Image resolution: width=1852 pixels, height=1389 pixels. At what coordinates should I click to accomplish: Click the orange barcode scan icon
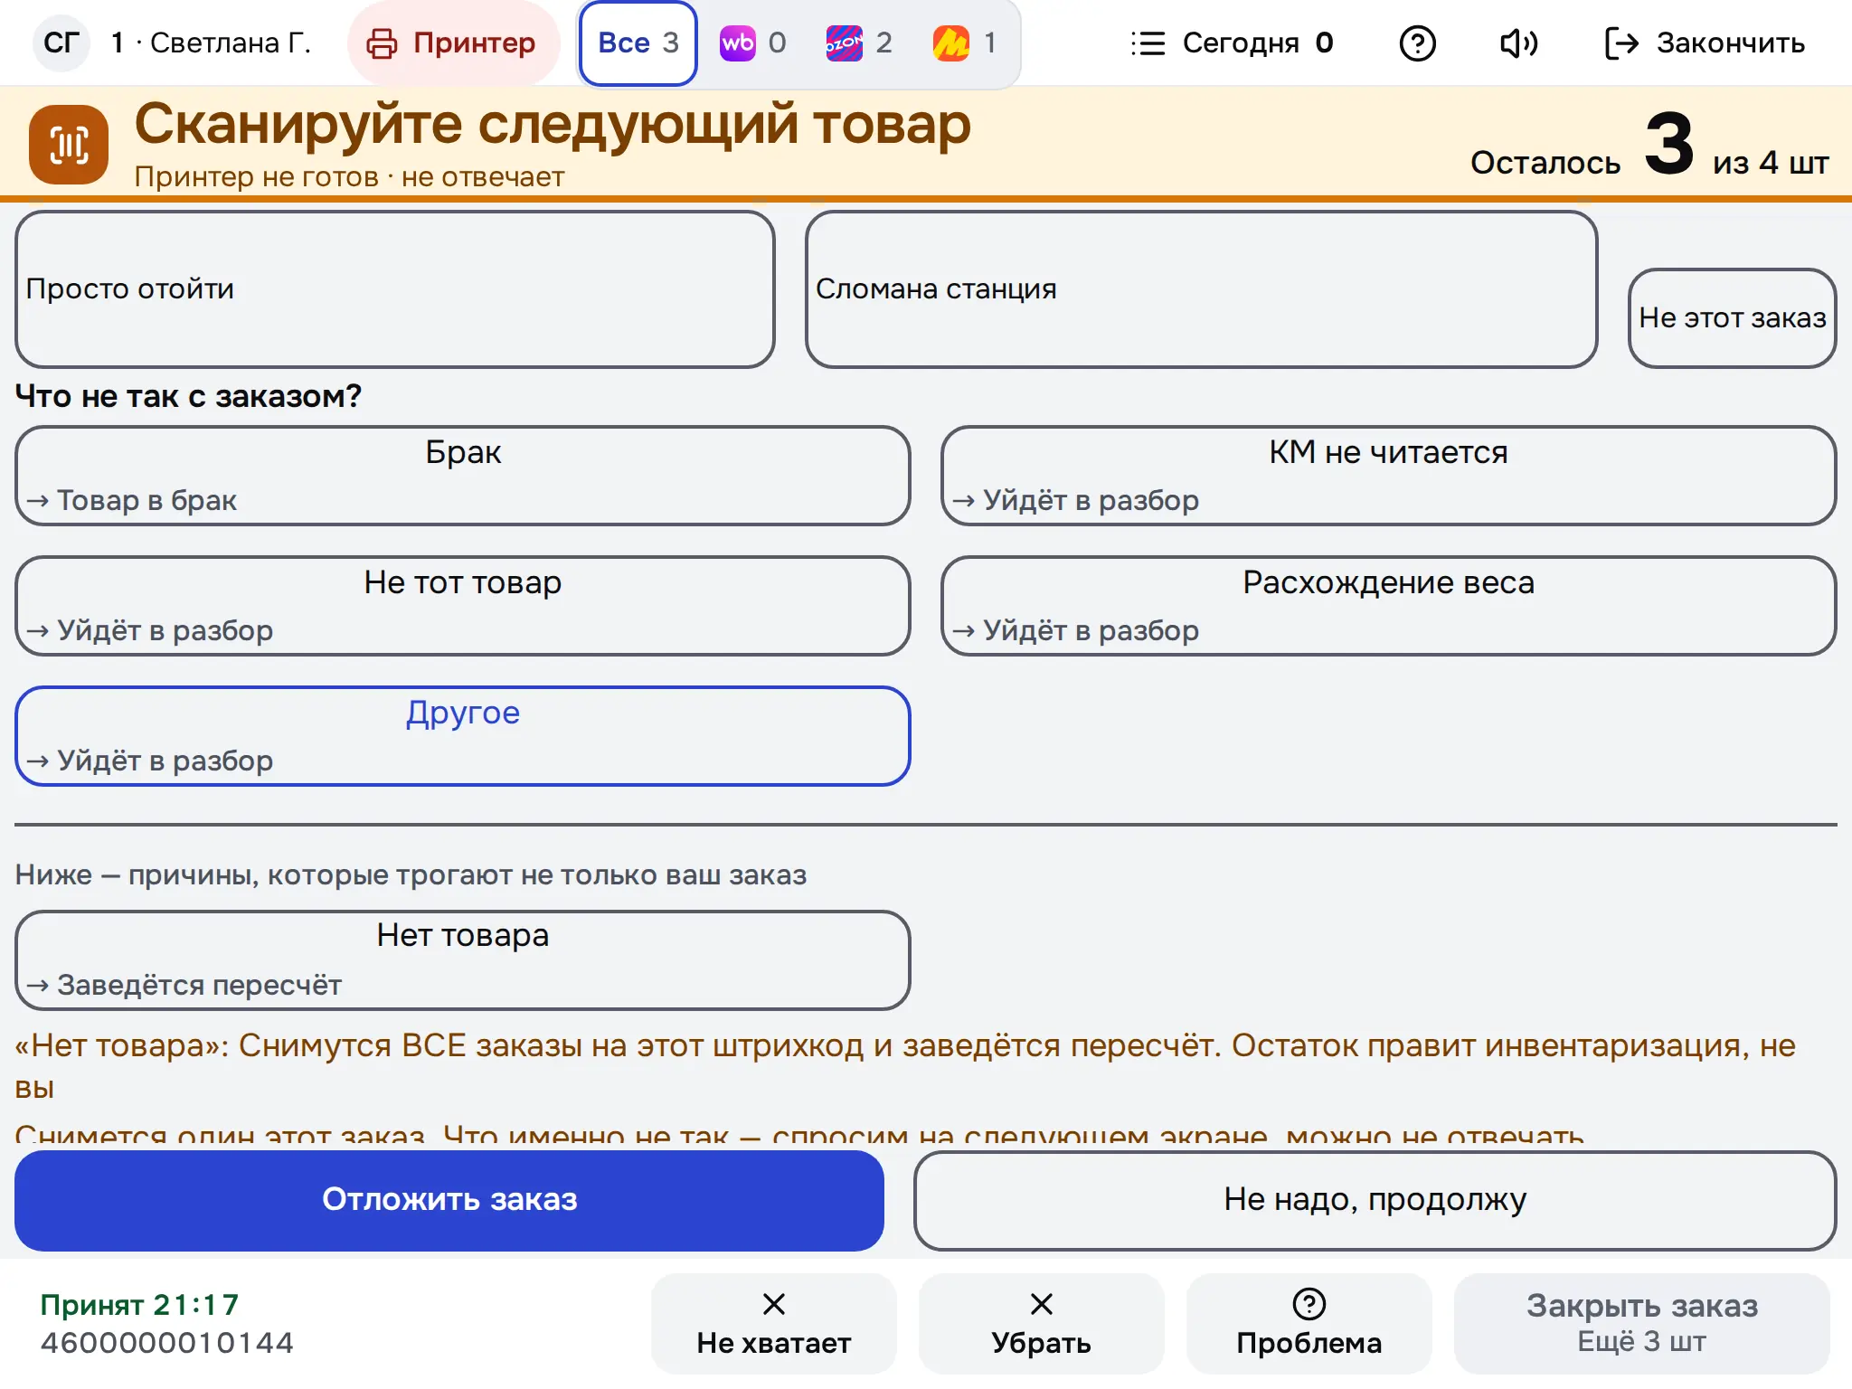pos(69,145)
